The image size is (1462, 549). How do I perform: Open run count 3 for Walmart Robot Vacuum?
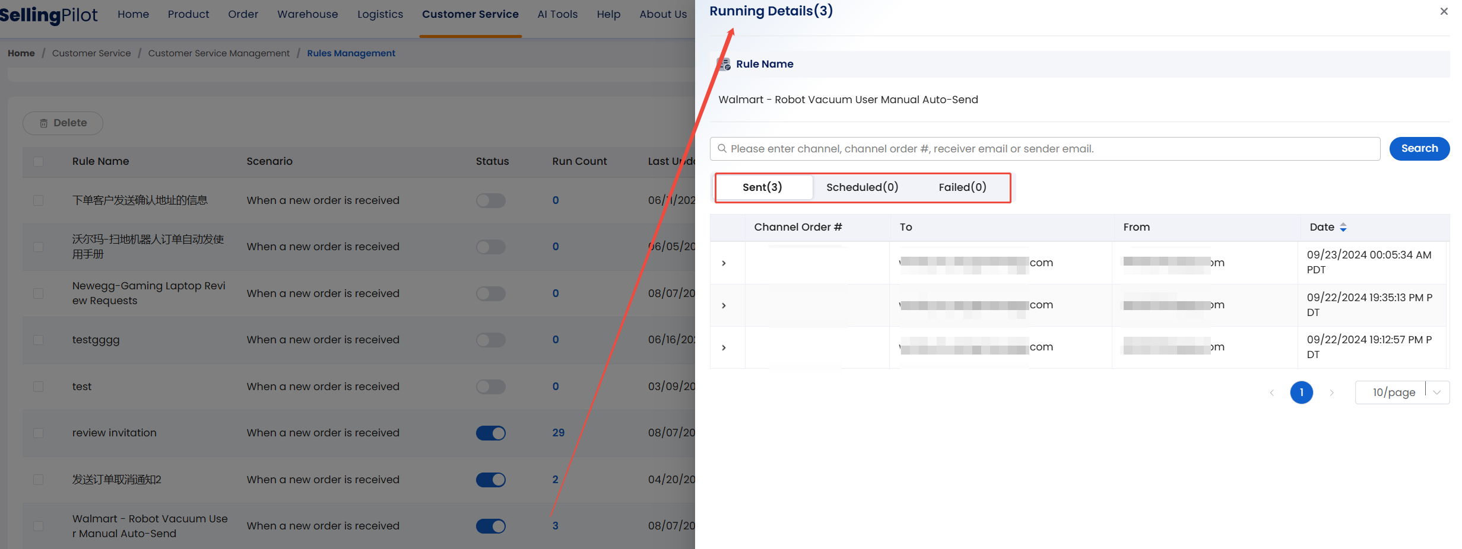556,526
